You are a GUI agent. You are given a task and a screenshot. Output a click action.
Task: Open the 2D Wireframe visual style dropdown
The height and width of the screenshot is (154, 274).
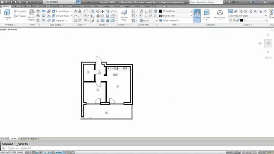pos(176,11)
